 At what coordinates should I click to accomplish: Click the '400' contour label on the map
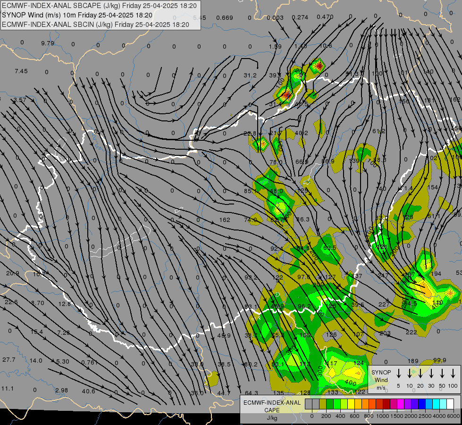click(x=351, y=382)
